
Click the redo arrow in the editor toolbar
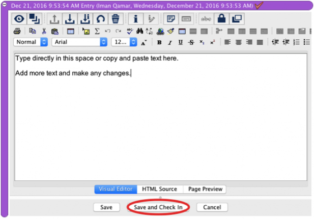119,31
